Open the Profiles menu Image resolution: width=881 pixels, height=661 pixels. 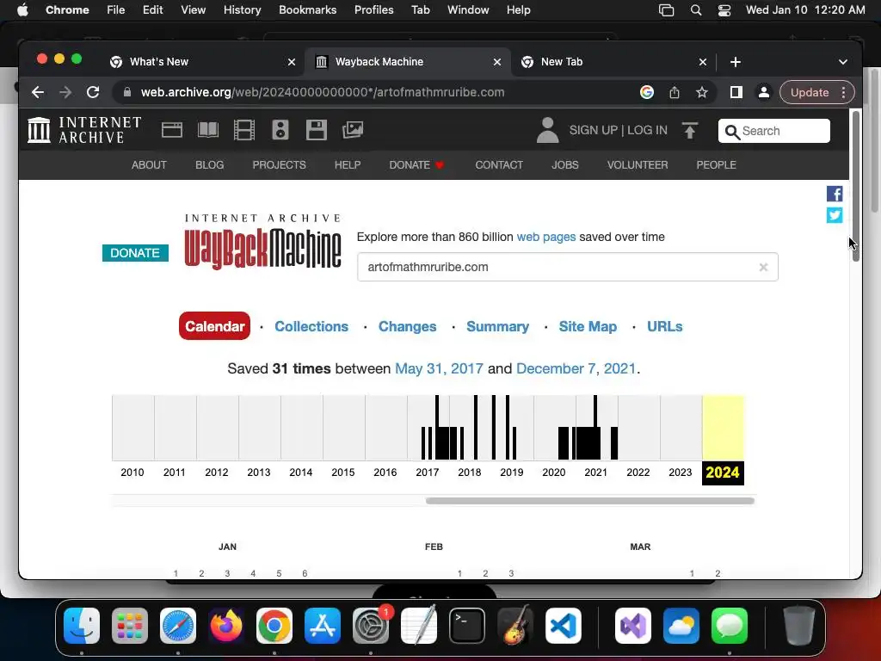click(x=373, y=10)
